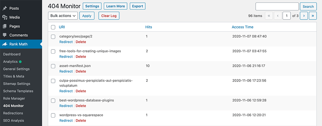Click Redirect link under category/seo/page/2
The image size is (322, 126).
66,42
